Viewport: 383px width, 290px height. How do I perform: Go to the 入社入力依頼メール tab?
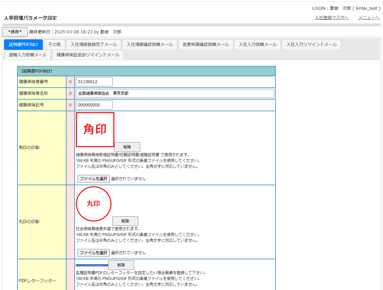(x=257, y=45)
